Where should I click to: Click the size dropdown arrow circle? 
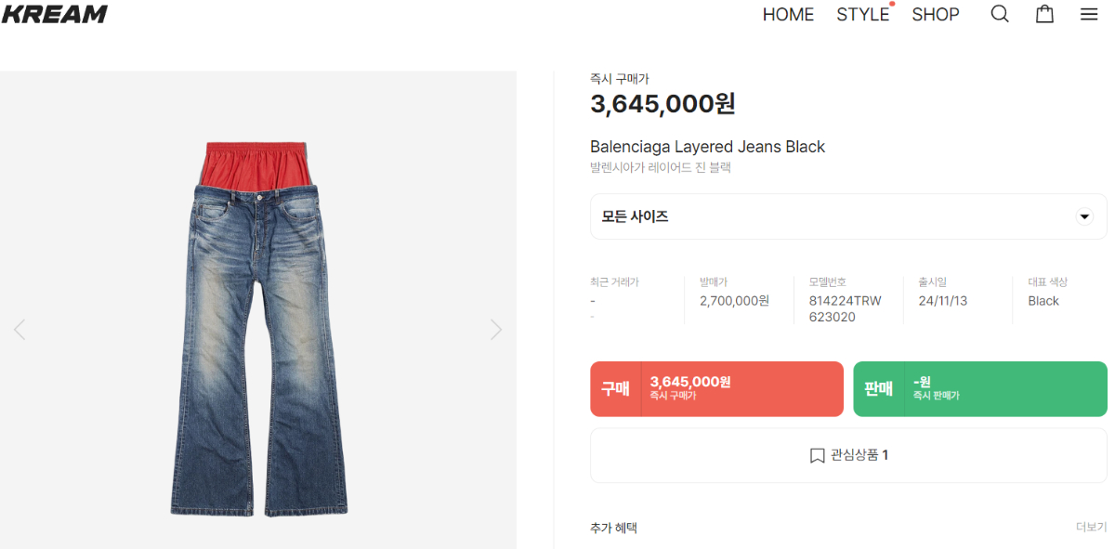click(x=1084, y=216)
